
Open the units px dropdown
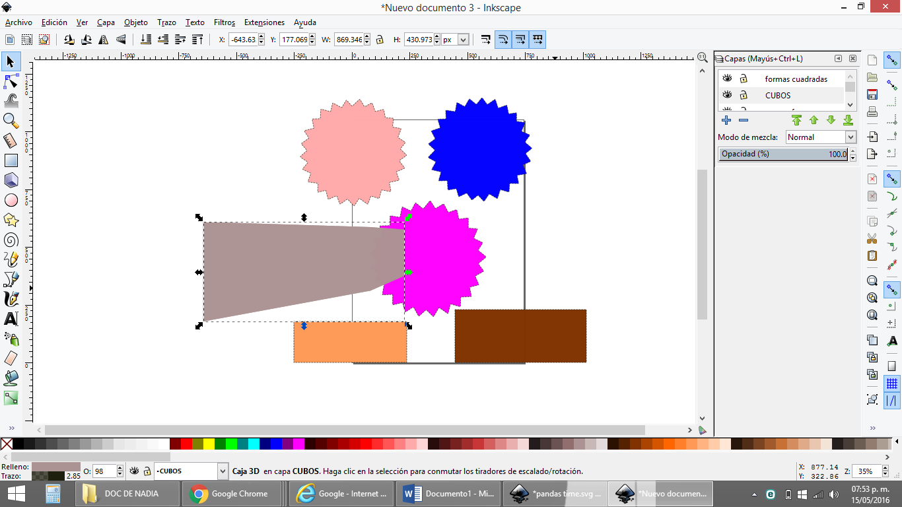pos(456,40)
